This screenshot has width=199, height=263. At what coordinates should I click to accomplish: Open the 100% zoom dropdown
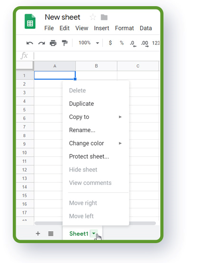[89, 43]
